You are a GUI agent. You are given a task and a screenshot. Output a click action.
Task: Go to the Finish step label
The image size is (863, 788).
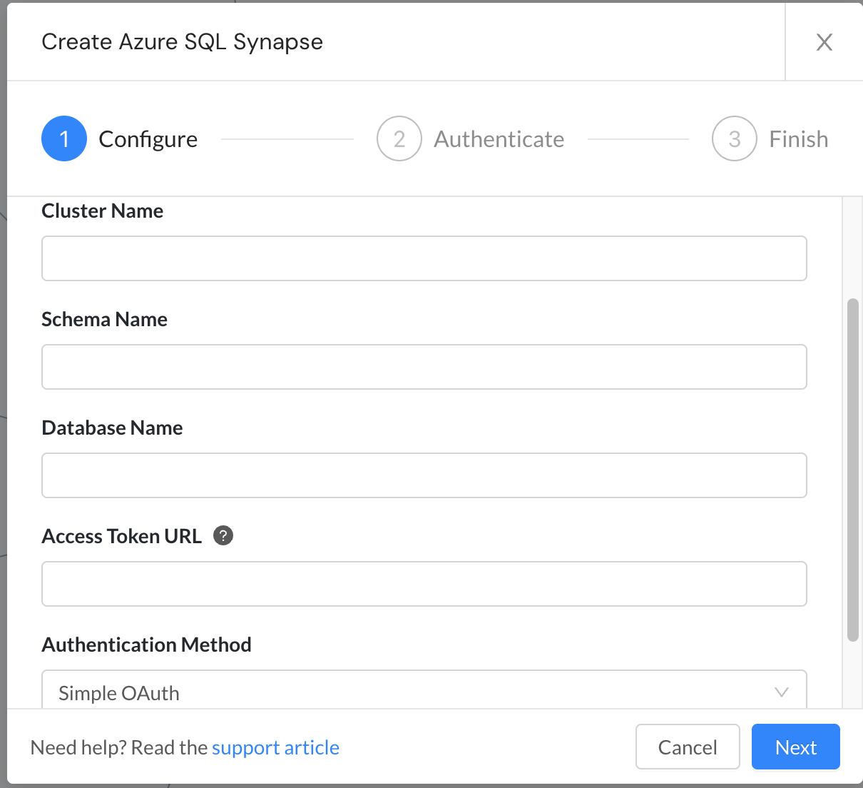[x=799, y=139]
